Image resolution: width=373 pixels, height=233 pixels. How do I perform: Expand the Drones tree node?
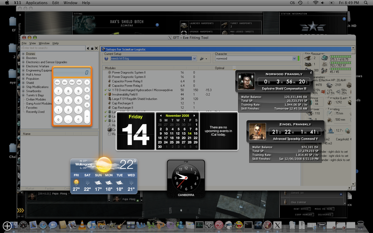[23, 54]
